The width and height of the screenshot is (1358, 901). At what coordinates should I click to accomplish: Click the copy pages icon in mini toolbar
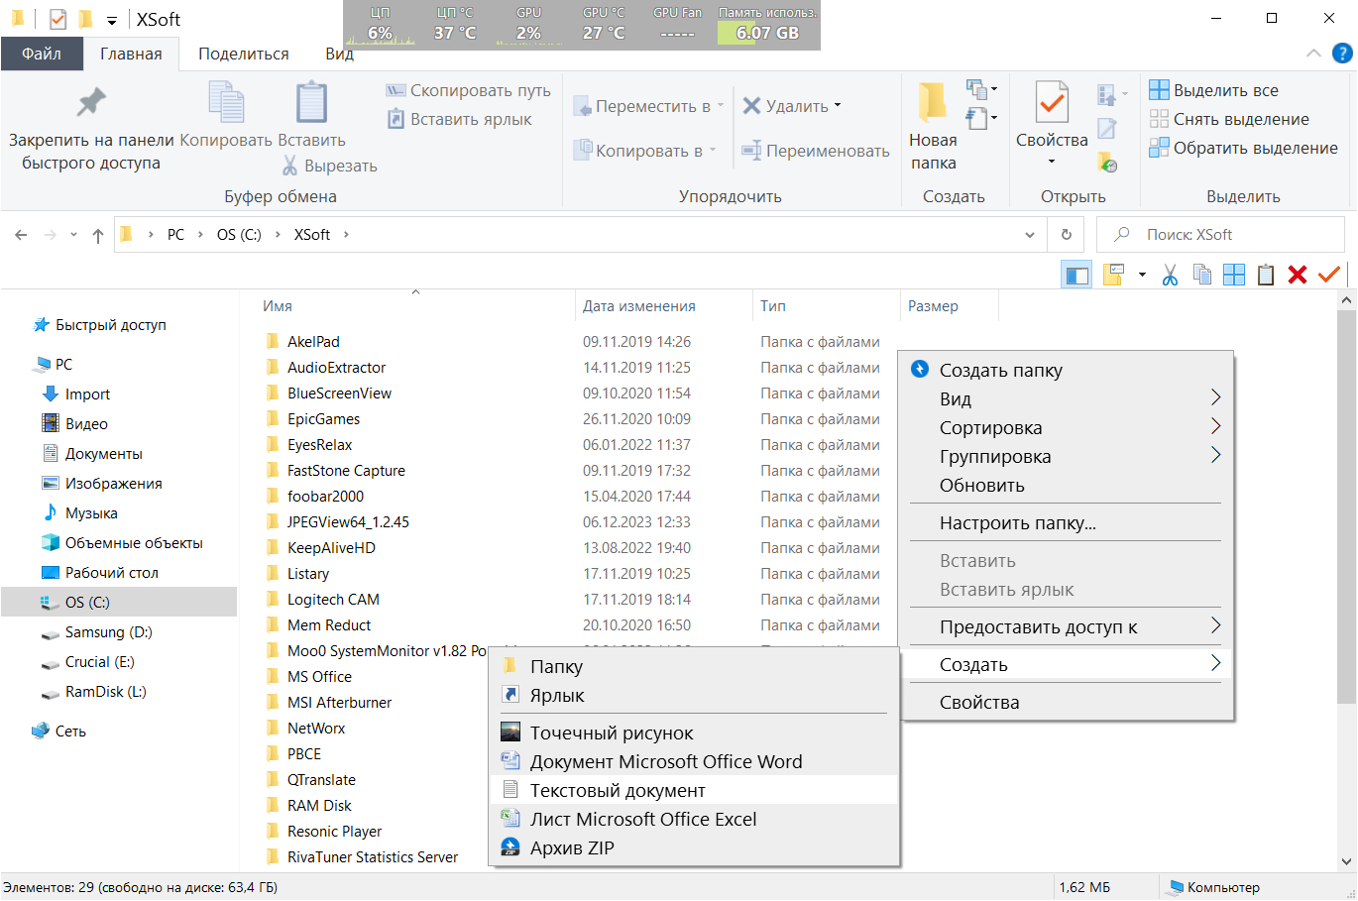[1202, 275]
